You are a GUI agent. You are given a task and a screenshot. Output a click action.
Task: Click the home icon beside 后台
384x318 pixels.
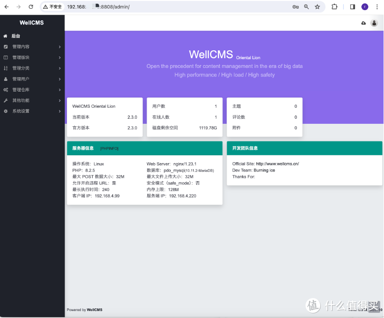pos(6,36)
